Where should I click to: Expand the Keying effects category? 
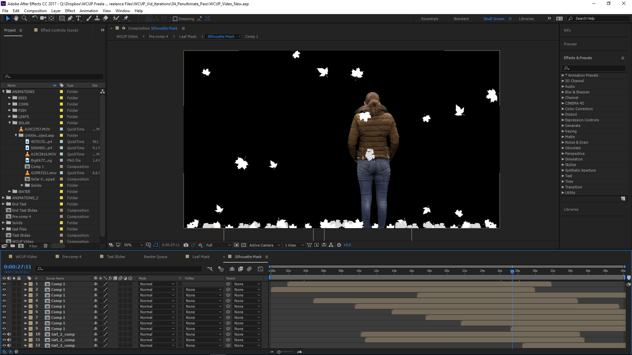pos(563,131)
